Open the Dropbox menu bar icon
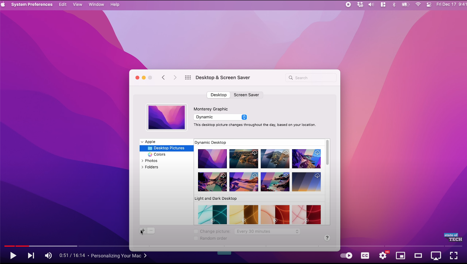467x264 pixels. pos(360,4)
